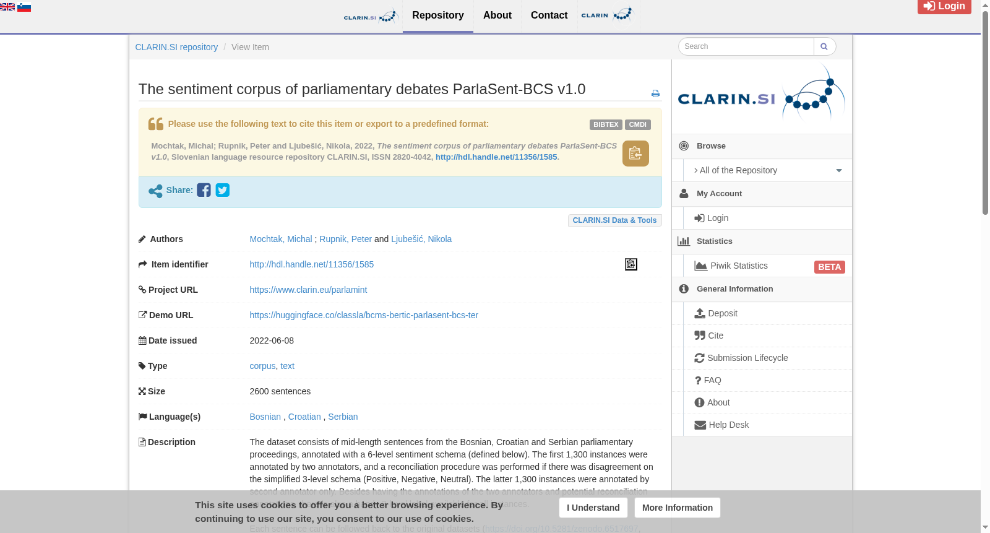Open the CLARIN logo beside Contact
Viewport: 990px width, 533px height.
click(x=608, y=15)
